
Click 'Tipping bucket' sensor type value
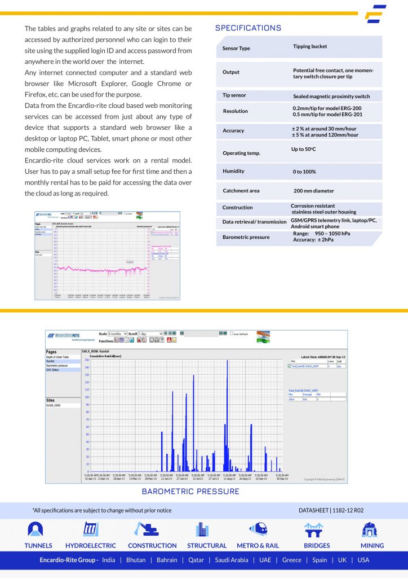pos(310,46)
